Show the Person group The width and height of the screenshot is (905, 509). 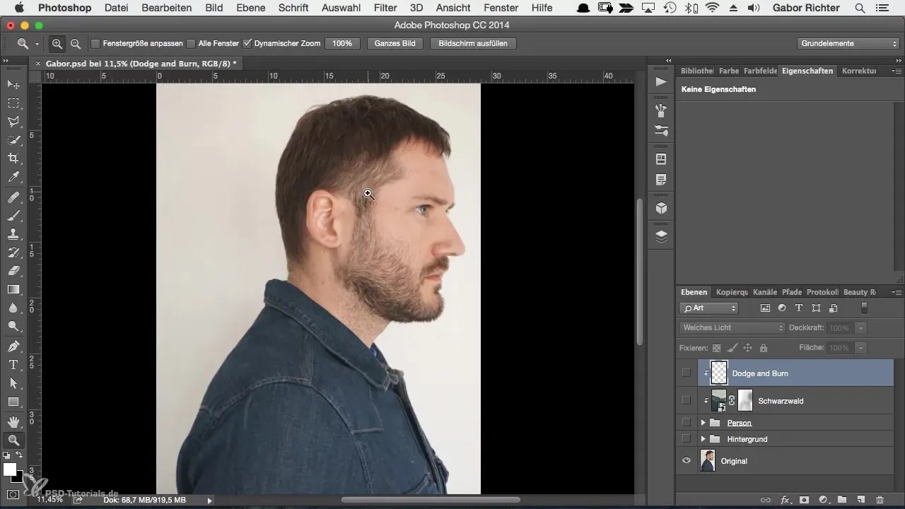(x=687, y=423)
